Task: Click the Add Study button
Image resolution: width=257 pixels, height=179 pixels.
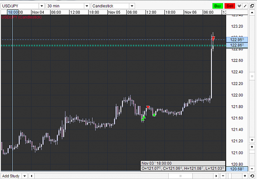Action: (11, 176)
